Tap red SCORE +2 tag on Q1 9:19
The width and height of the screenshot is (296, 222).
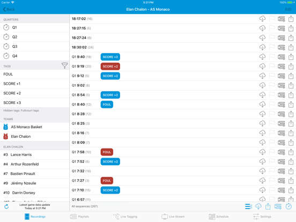coord(110,66)
